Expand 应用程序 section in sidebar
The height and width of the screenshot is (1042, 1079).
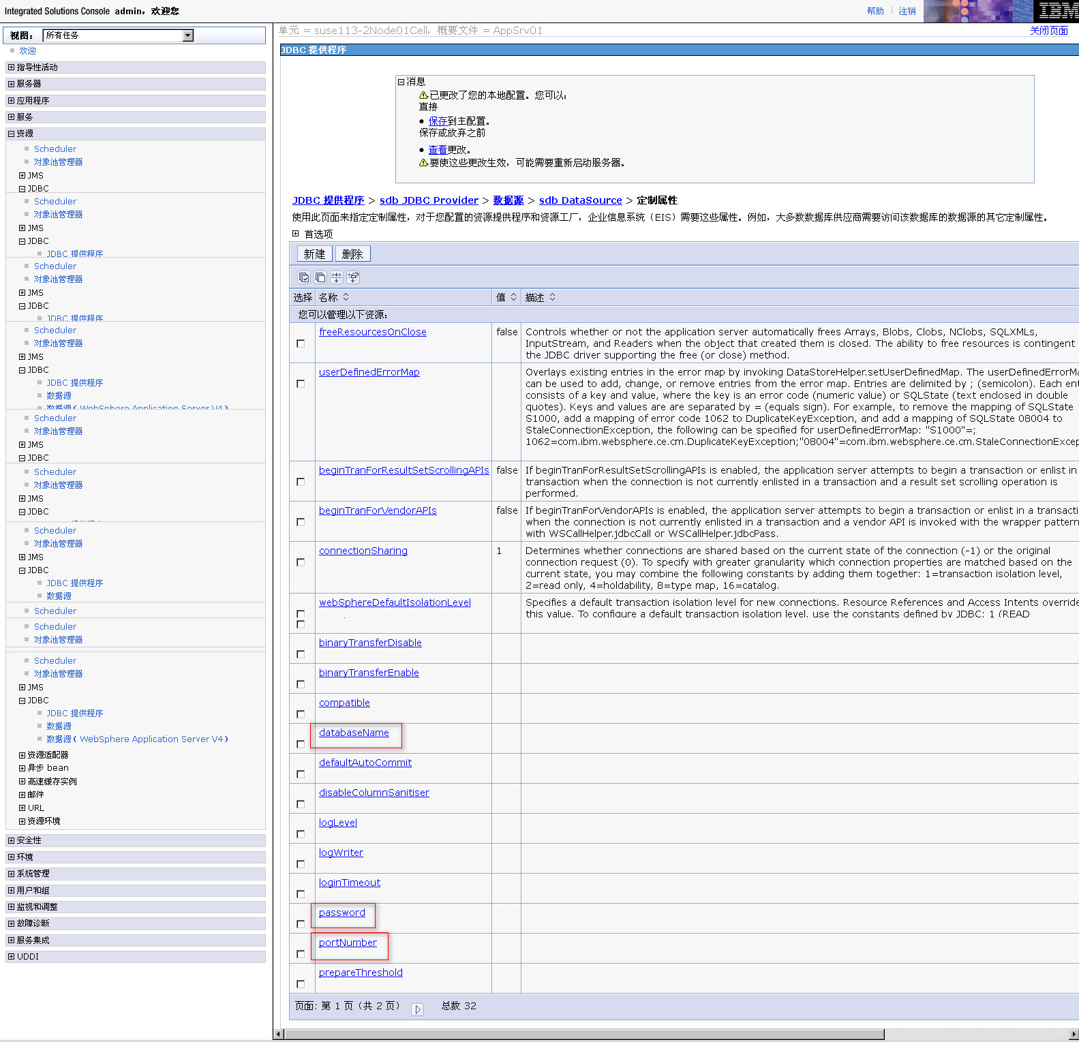click(x=11, y=101)
